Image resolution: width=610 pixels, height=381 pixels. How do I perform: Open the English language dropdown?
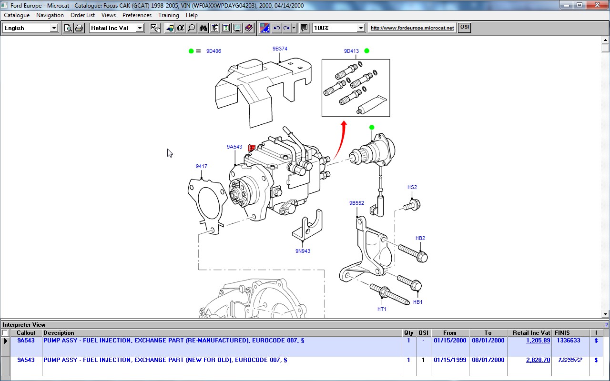[x=54, y=28]
